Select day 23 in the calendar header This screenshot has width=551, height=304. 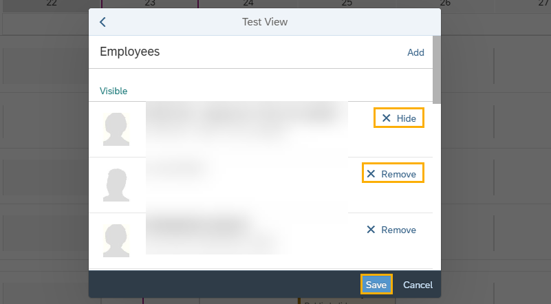pos(150,3)
